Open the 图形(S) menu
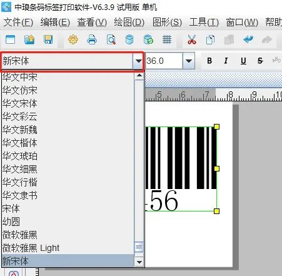This screenshot has width=282, height=276. [167, 22]
